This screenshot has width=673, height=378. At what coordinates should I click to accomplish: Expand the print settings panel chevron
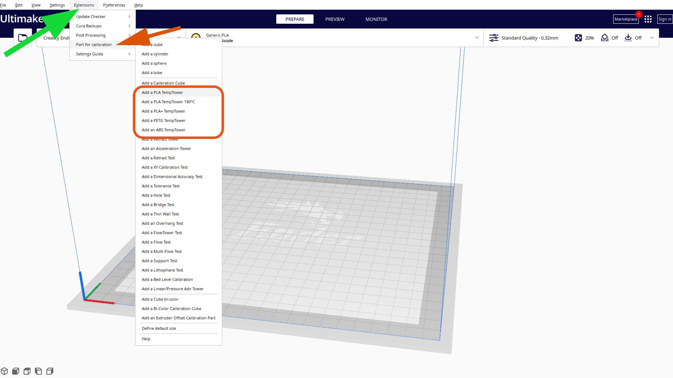tap(652, 38)
